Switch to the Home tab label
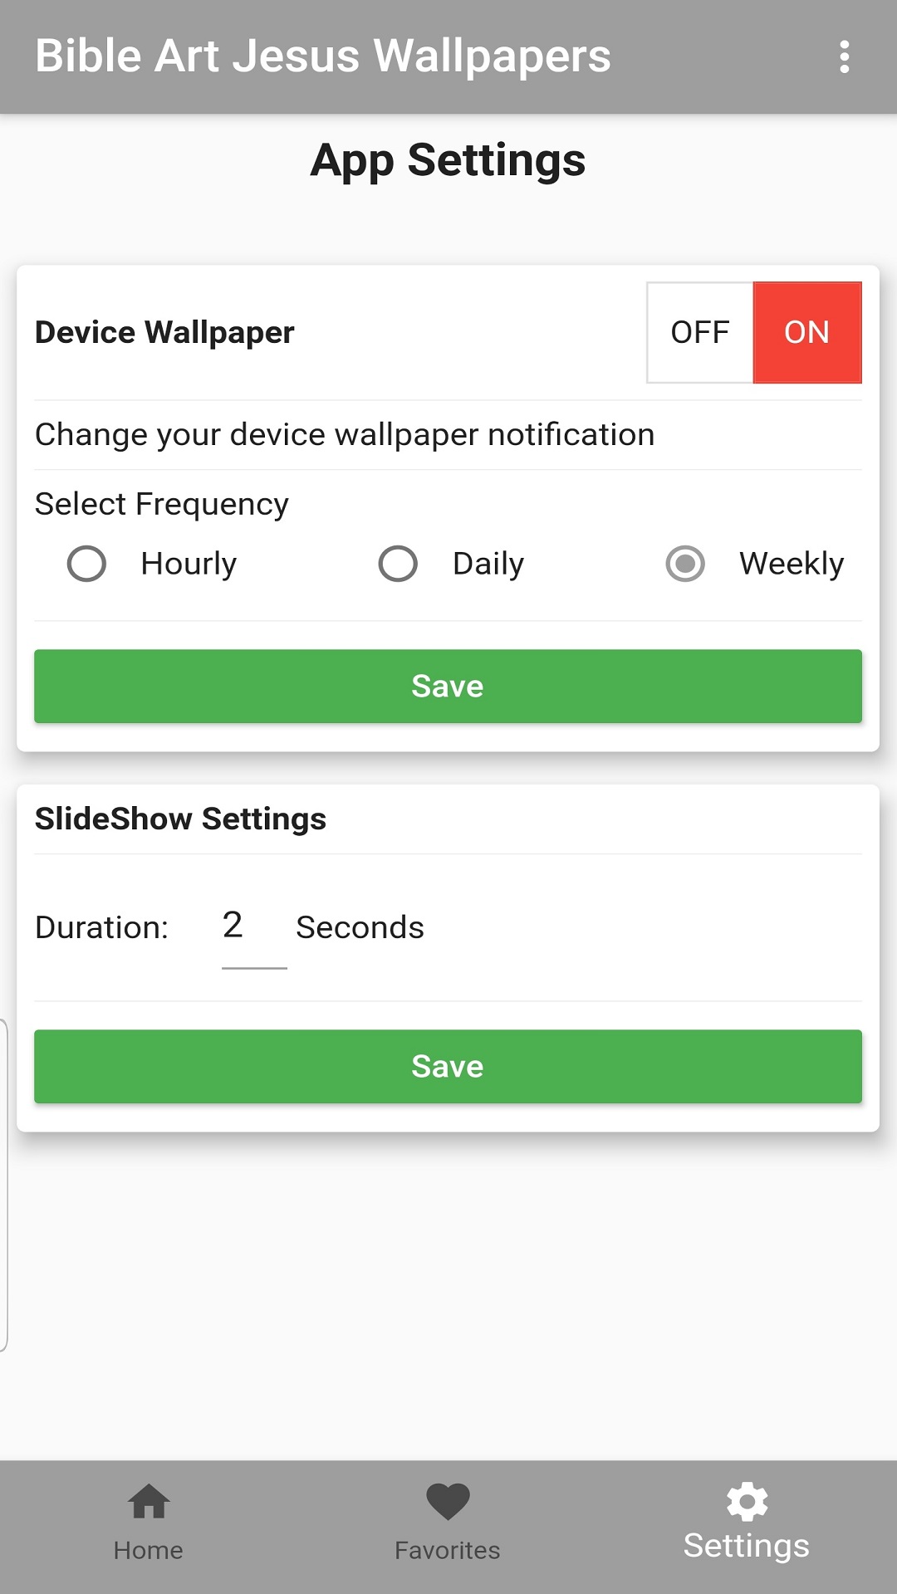897x1594 pixels. [149, 1550]
